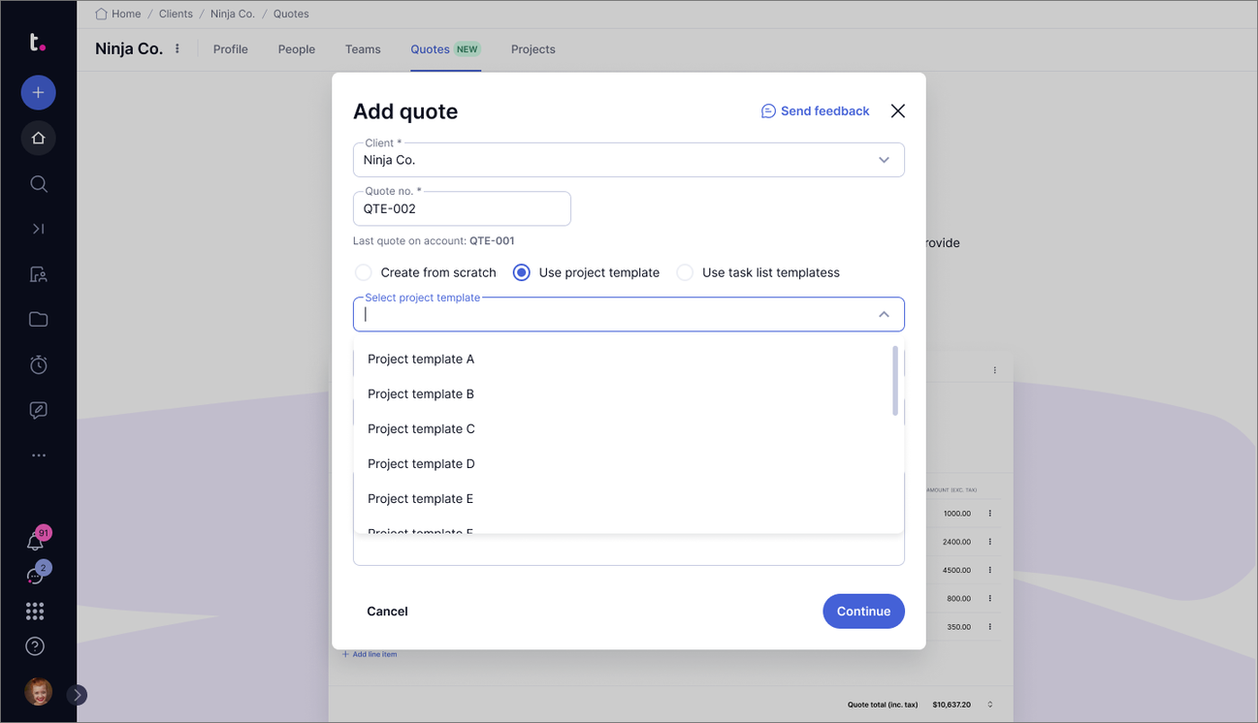The height and width of the screenshot is (723, 1258).
Task: Open the nine-dot apps grid icon
Action: [x=35, y=611]
